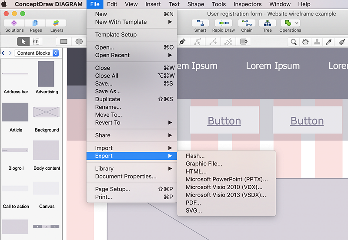Select the stamp tool

317,42
